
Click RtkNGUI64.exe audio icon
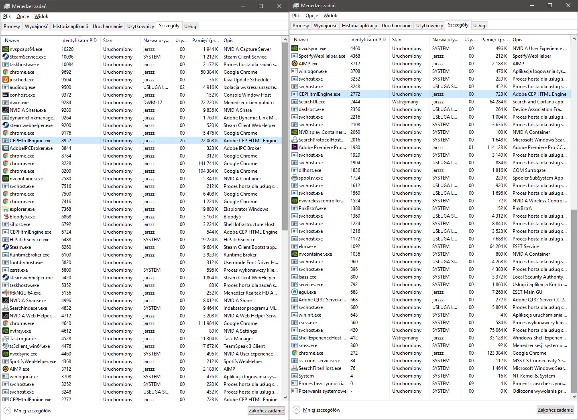pos(6,293)
